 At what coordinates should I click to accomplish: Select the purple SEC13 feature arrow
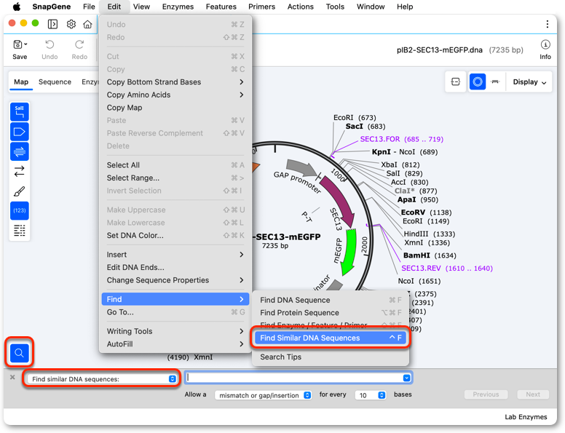[x=339, y=201]
